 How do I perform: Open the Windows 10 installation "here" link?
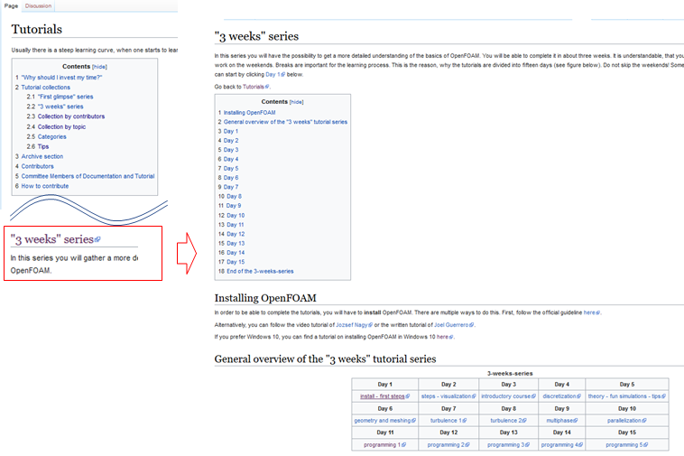[x=442, y=337]
